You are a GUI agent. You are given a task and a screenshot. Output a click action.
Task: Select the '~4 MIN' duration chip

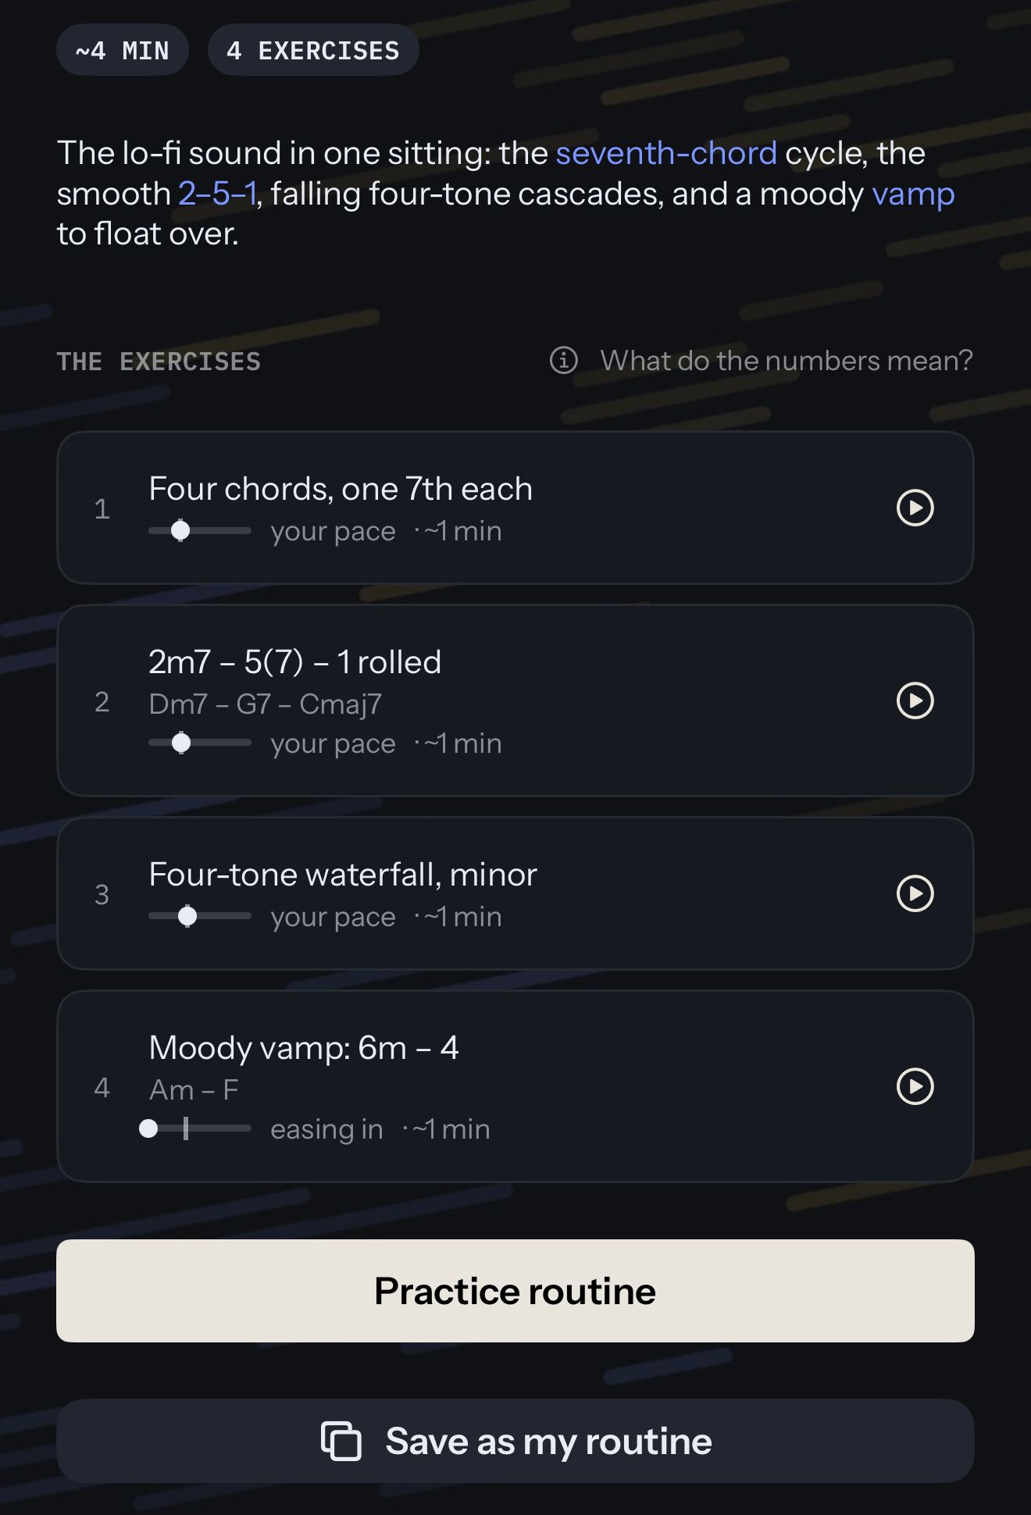click(x=123, y=50)
